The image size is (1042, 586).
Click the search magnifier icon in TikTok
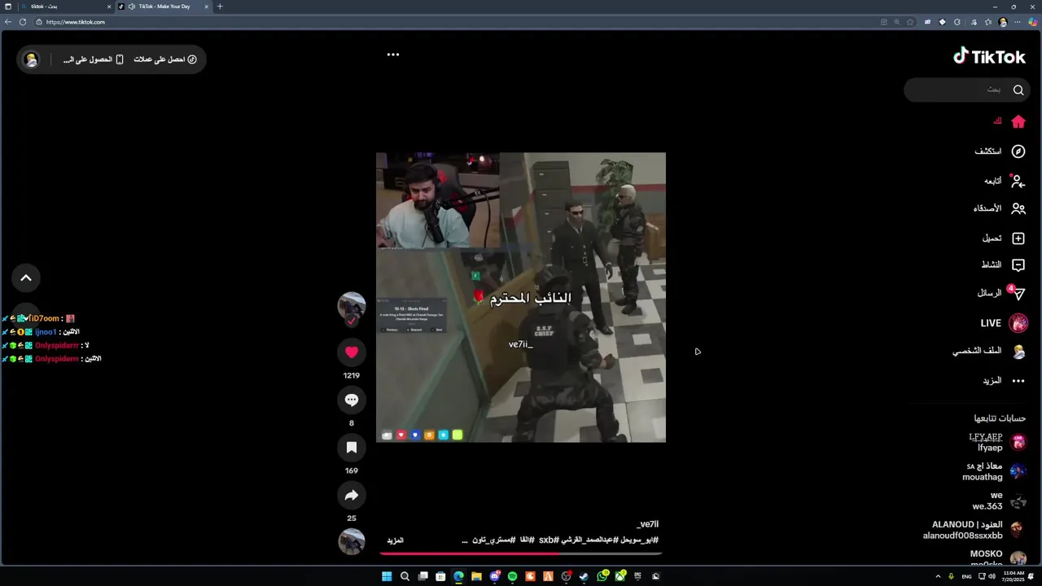point(1018,90)
